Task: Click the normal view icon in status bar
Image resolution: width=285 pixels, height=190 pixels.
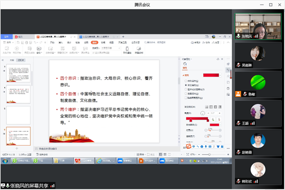Action: click(161, 154)
